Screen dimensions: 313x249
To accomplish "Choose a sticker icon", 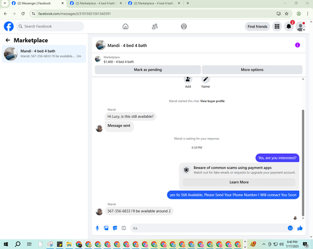I will [x=115, y=228].
